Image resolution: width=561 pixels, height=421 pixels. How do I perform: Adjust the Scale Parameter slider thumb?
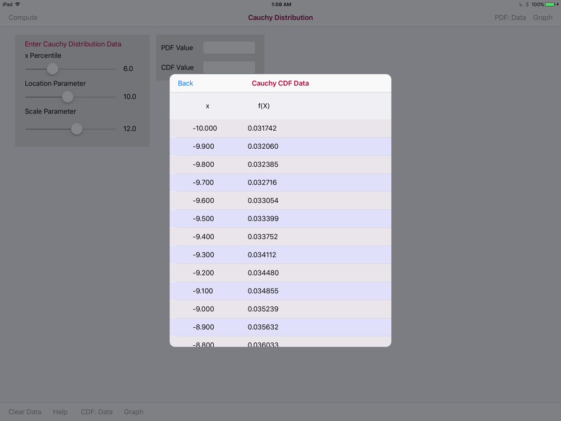click(x=76, y=129)
